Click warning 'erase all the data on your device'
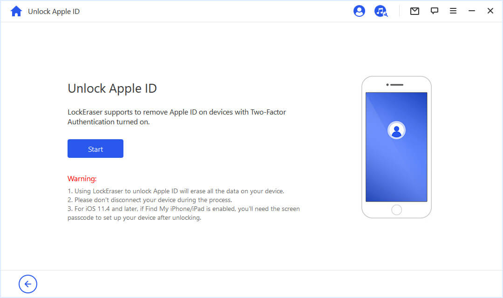This screenshot has width=503, height=298. [x=237, y=191]
